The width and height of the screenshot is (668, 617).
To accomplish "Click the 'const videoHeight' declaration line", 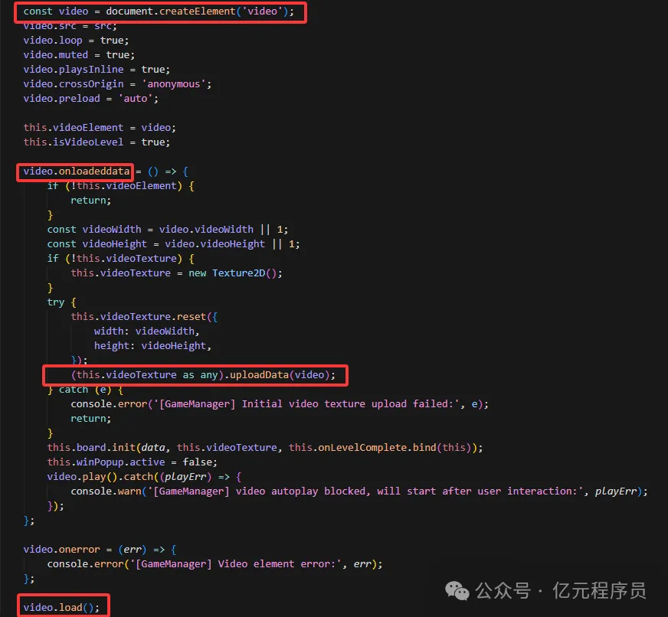I will [173, 244].
